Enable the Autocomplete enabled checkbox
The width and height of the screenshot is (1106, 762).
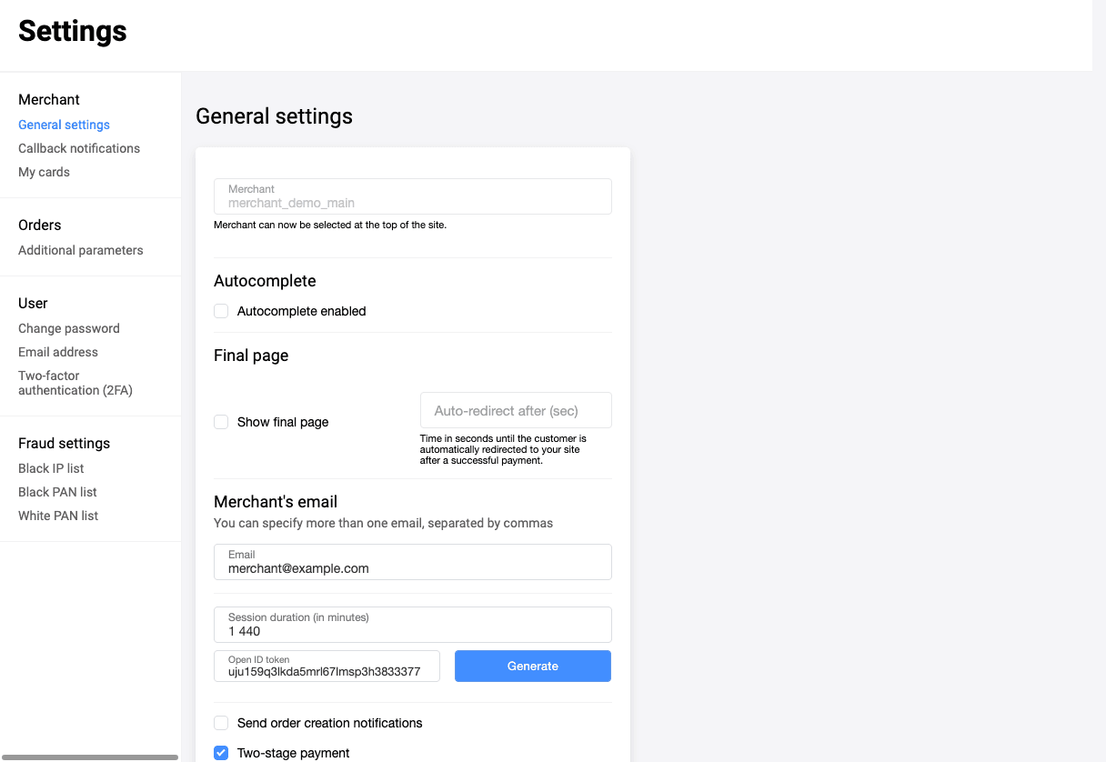pos(221,311)
